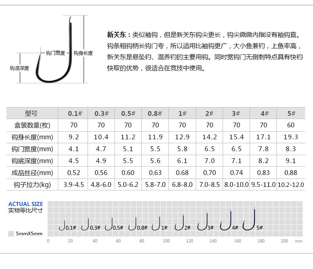313x269 pixels.
Task: Click the 0.5# hook on the size grid
Action: click(109, 224)
